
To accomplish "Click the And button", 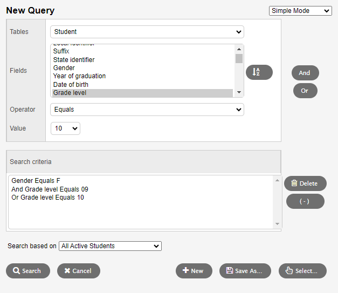I will (305, 73).
